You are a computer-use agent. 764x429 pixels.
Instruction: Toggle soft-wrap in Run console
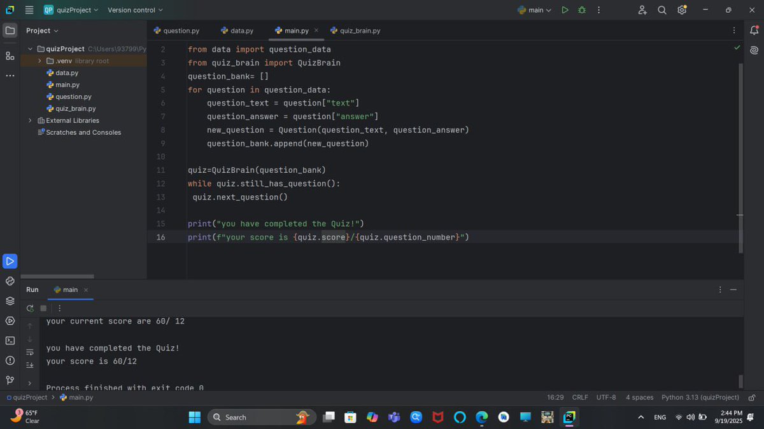[x=30, y=352]
